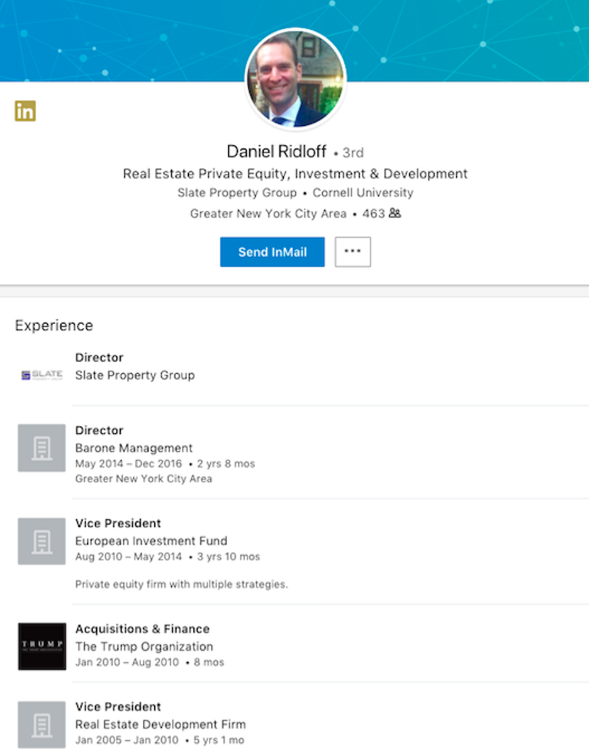Click the Private equity firm description text

pos(181,584)
